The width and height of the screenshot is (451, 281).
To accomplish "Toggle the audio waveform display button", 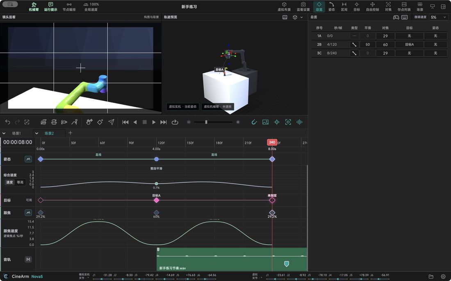I will pyautogui.click(x=299, y=122).
